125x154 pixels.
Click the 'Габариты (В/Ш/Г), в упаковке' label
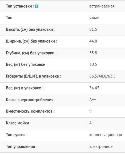pyautogui.click(x=32, y=76)
